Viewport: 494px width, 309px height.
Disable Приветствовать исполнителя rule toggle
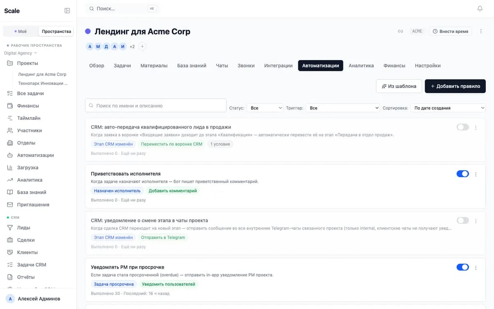pos(463,174)
